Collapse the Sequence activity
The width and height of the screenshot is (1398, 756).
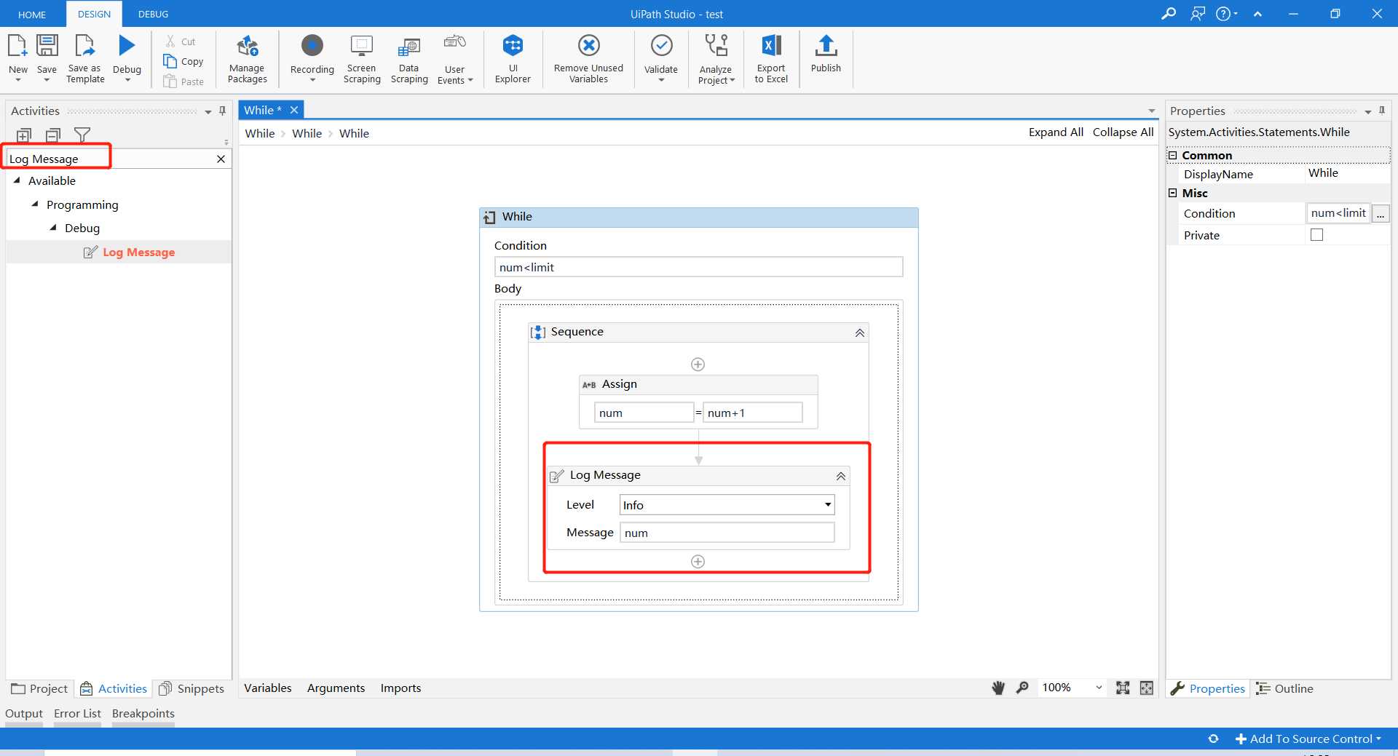click(x=859, y=333)
